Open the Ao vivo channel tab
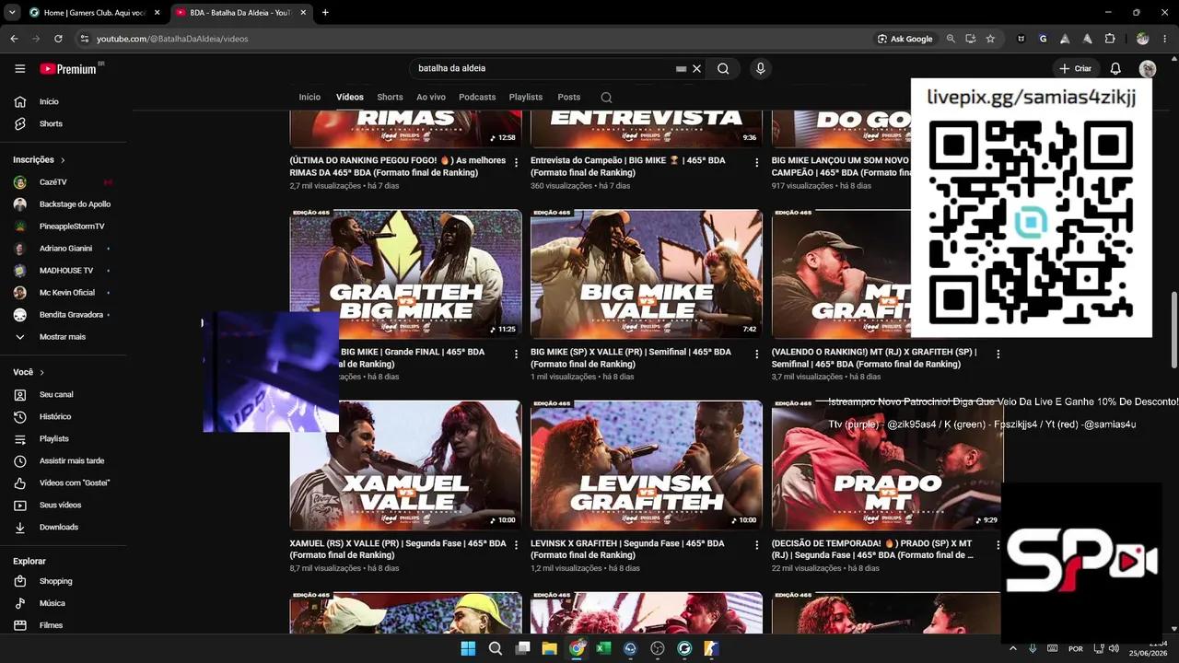Viewport: 1179px width, 663px height. coord(431,97)
